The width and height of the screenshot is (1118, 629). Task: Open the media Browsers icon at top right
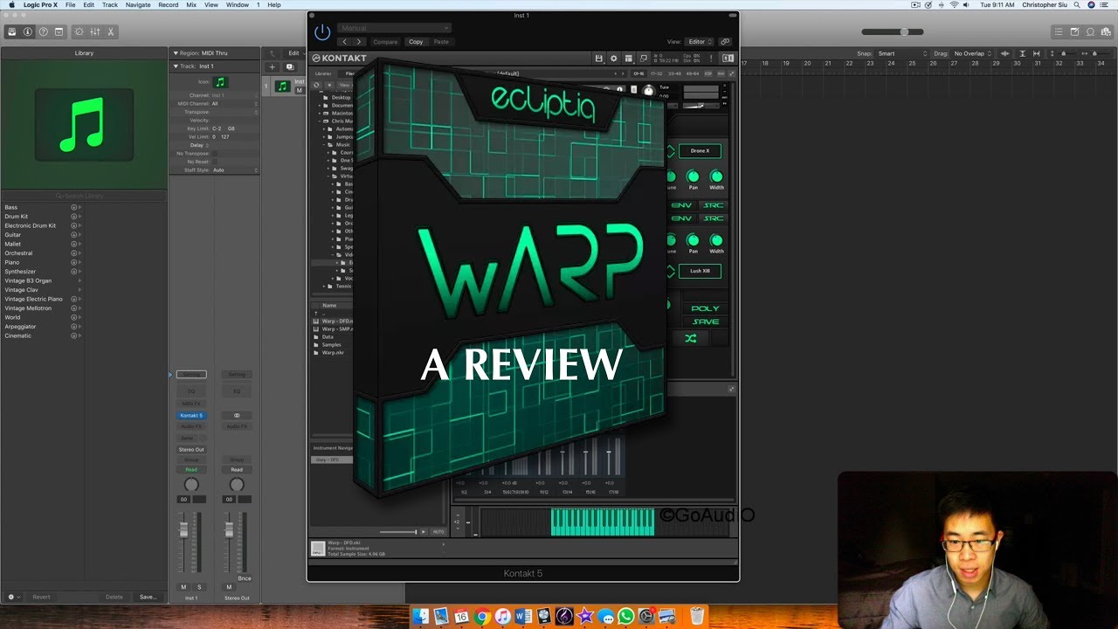click(1106, 31)
